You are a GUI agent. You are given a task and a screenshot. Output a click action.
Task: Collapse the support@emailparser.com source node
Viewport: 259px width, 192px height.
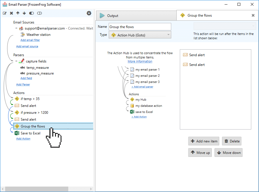pyautogui.click(x=16, y=28)
